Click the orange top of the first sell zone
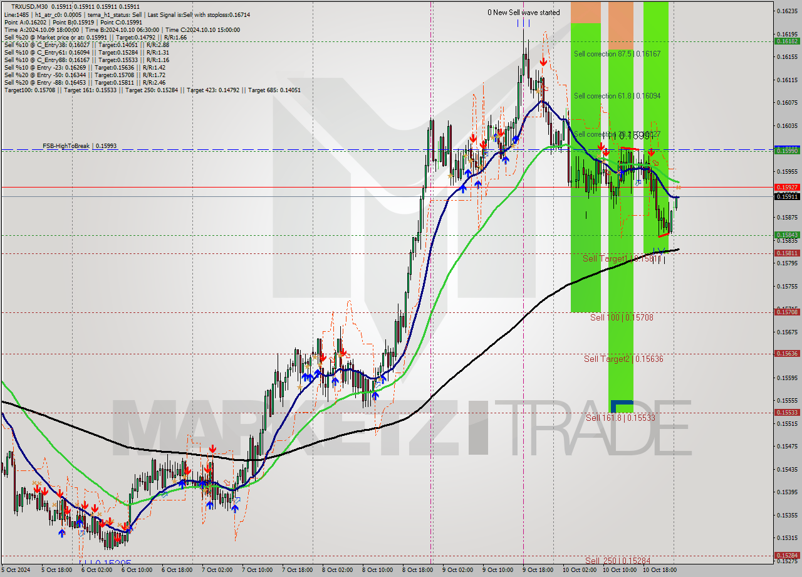 coord(586,13)
